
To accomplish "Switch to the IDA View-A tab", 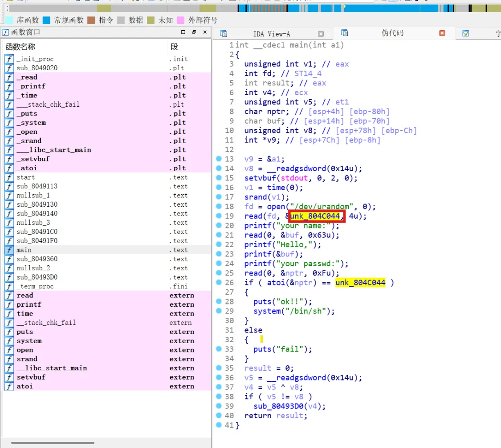I will coord(272,34).
